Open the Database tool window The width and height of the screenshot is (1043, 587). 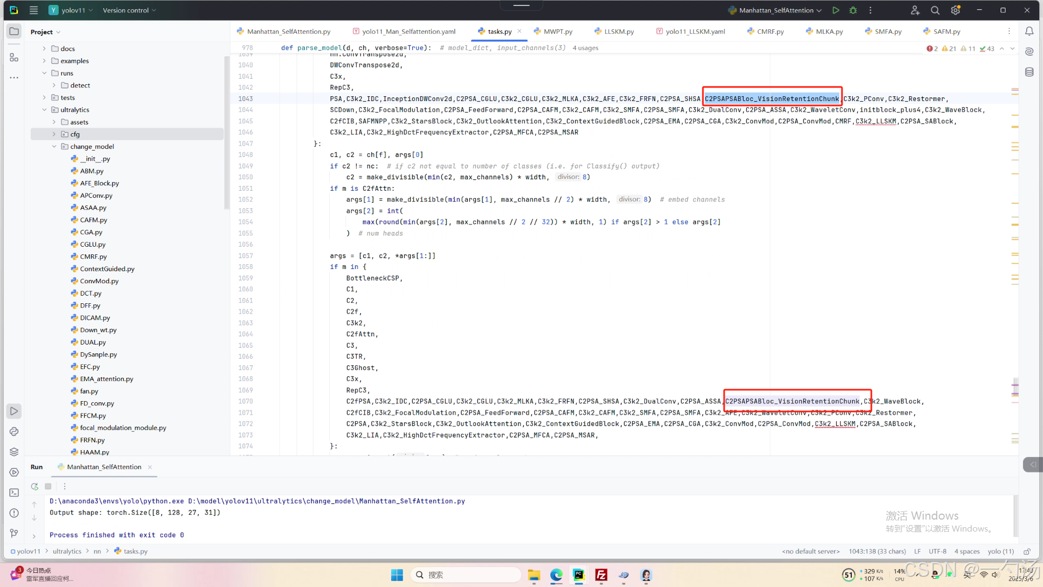(1029, 72)
